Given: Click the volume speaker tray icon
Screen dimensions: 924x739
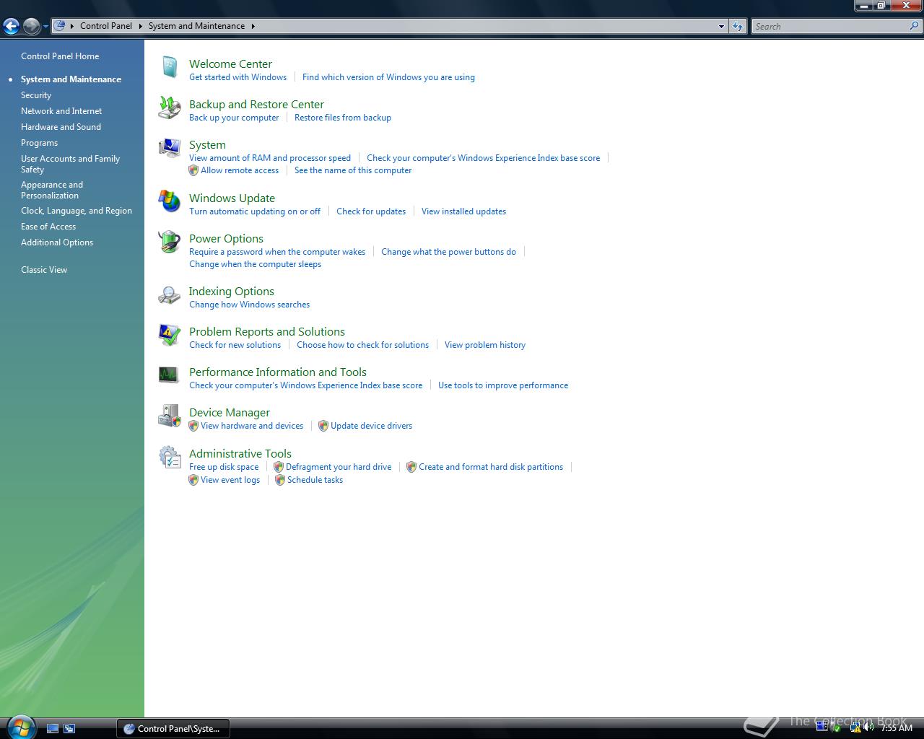Looking at the screenshot, I should 868,727.
